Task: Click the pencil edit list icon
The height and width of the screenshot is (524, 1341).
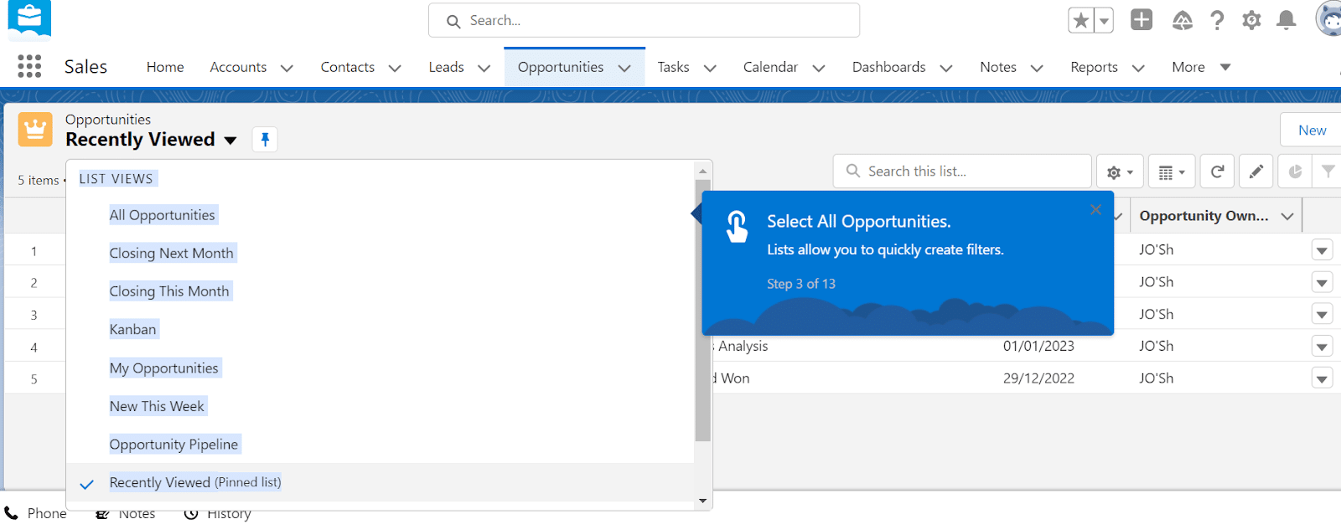Action: [1256, 172]
